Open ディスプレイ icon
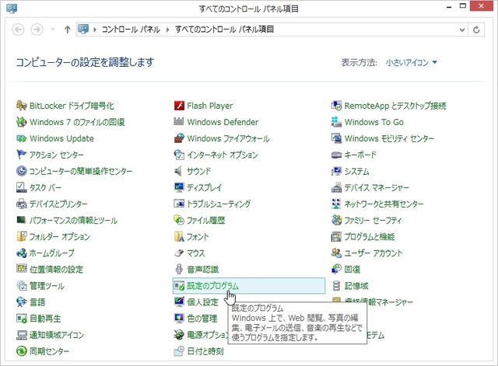 click(x=179, y=187)
